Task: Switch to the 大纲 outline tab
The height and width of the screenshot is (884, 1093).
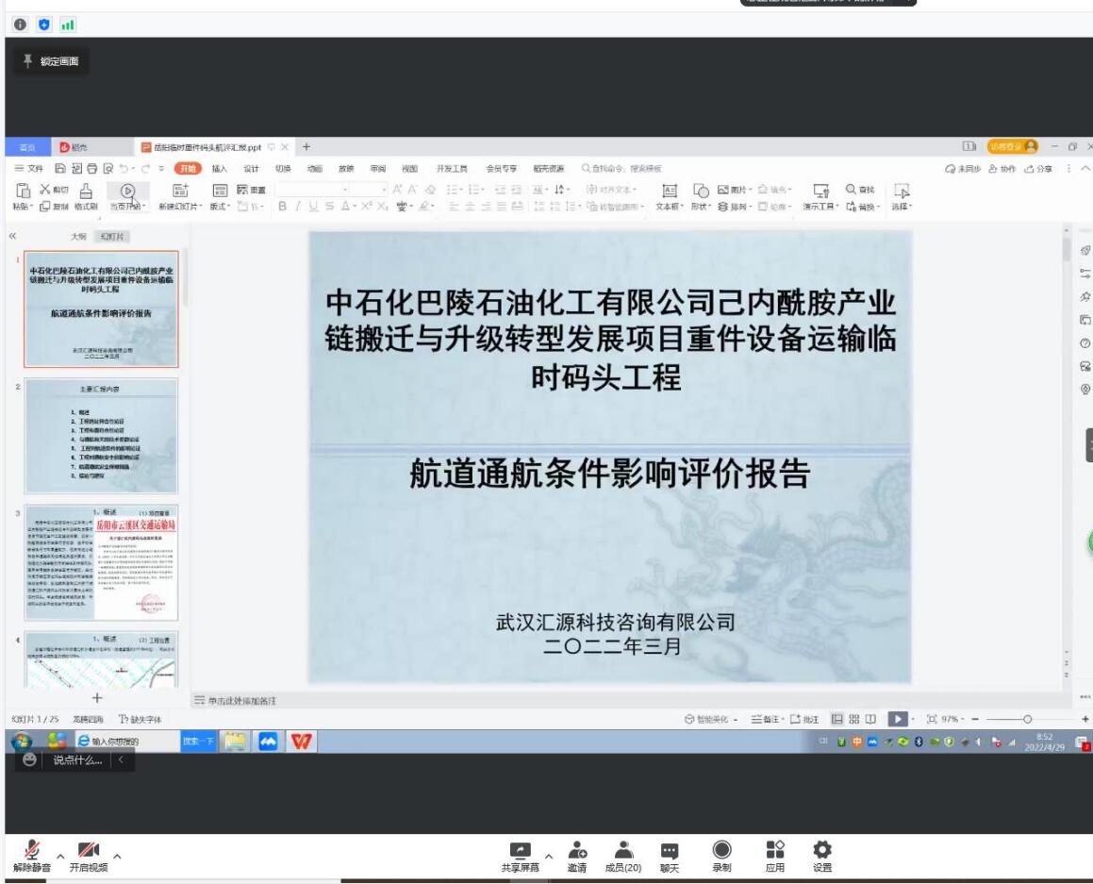Action: coord(79,236)
